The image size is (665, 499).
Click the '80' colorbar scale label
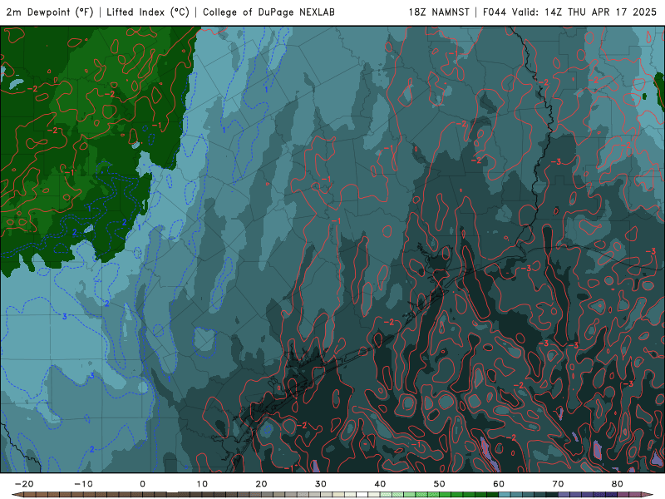coord(618,484)
